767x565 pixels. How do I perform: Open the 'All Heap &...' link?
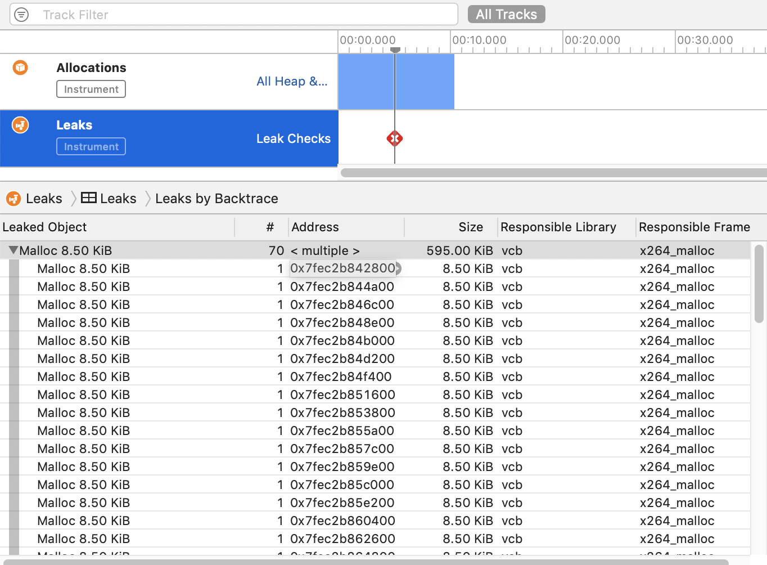(292, 81)
